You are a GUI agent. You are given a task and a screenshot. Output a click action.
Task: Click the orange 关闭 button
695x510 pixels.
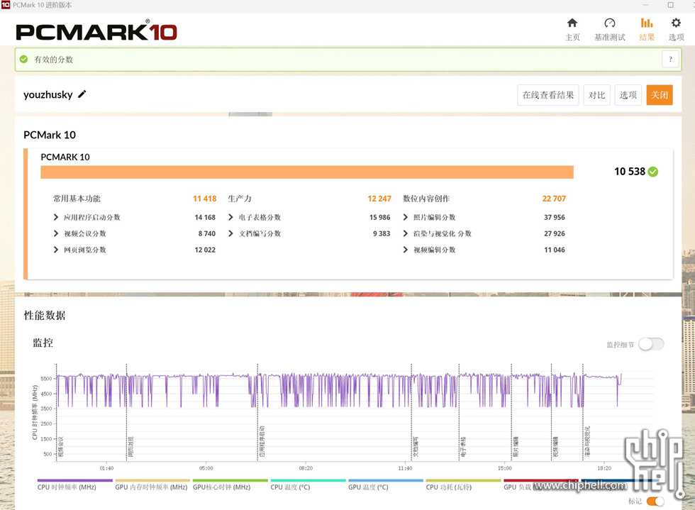[x=660, y=95]
